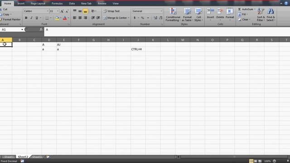Toggle Wrap Text on

pos(111,11)
